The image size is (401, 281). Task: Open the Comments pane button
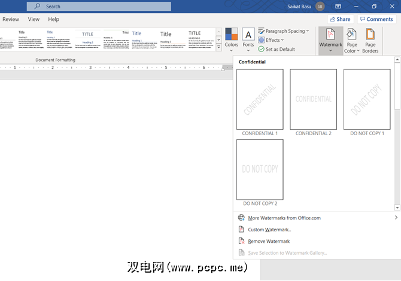(376, 19)
